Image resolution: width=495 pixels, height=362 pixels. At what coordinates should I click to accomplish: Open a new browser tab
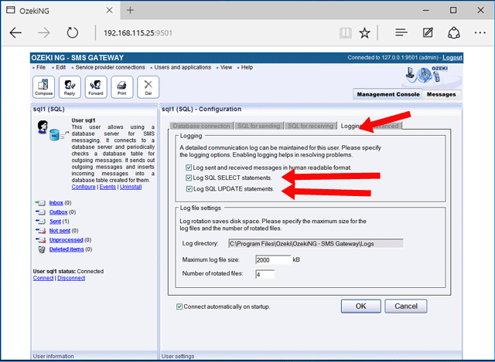click(x=131, y=10)
